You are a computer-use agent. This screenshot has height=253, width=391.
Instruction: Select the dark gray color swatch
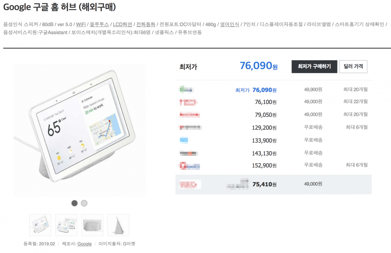pyautogui.click(x=74, y=203)
